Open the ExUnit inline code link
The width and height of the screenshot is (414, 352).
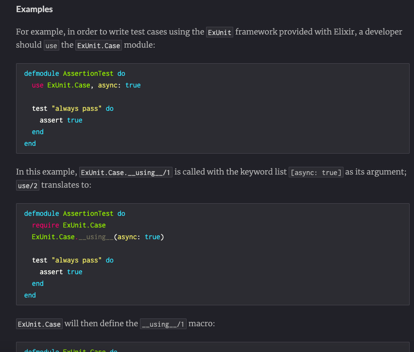[x=220, y=32]
